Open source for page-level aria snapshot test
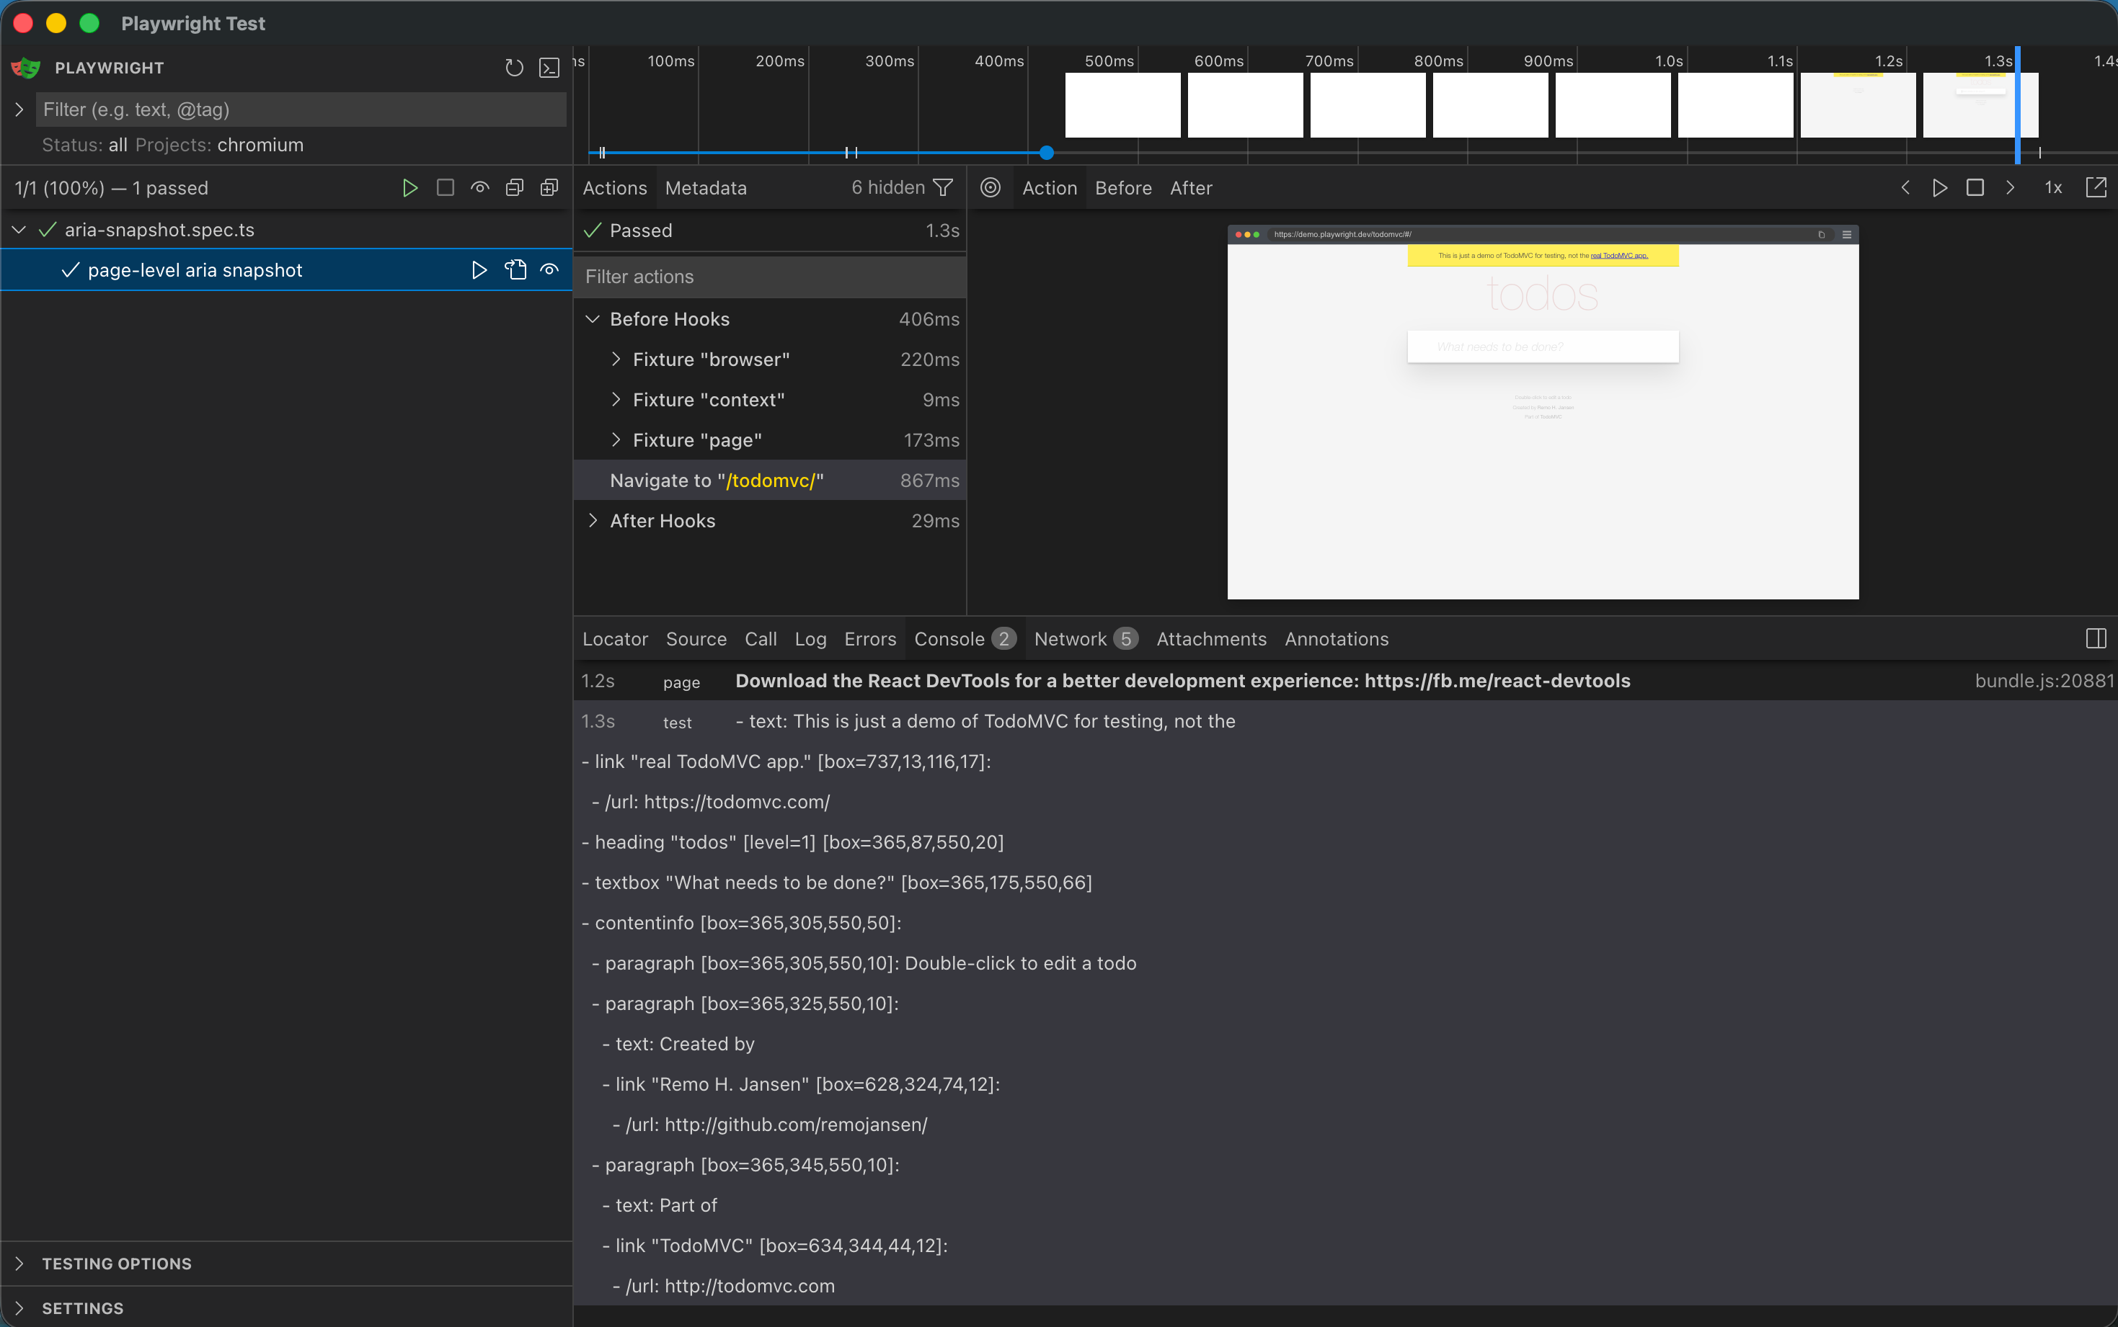Viewport: 2118px width, 1327px height. tap(515, 270)
